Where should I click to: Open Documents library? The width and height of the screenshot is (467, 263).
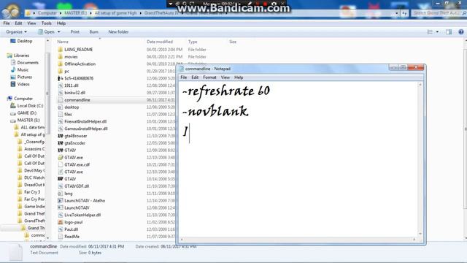[x=28, y=62]
